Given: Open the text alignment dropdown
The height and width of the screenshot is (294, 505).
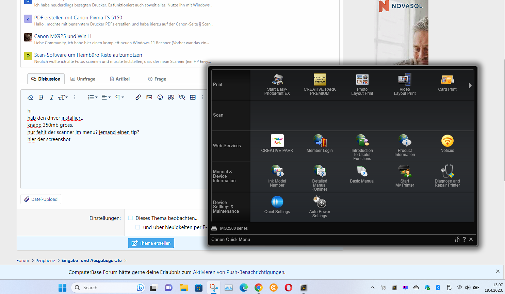Looking at the screenshot, I should 106,97.
